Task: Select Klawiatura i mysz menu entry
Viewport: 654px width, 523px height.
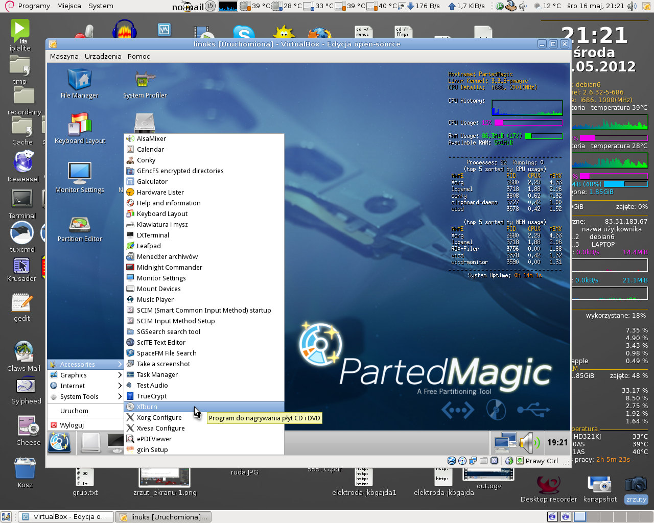Action: (x=204, y=224)
